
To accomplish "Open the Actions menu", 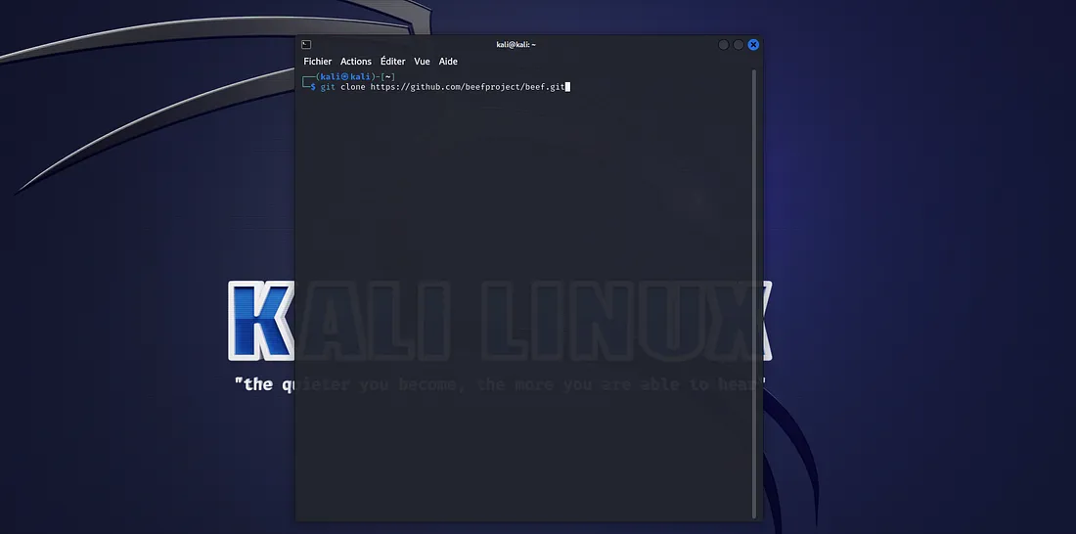I will [x=355, y=62].
